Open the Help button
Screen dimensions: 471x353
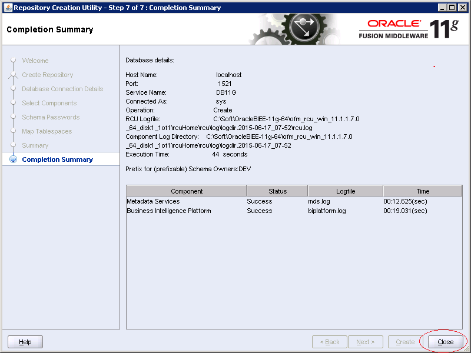[25, 342]
